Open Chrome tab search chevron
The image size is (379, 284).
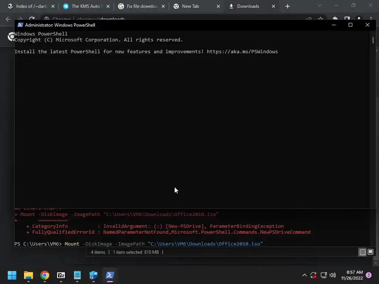click(x=319, y=5)
